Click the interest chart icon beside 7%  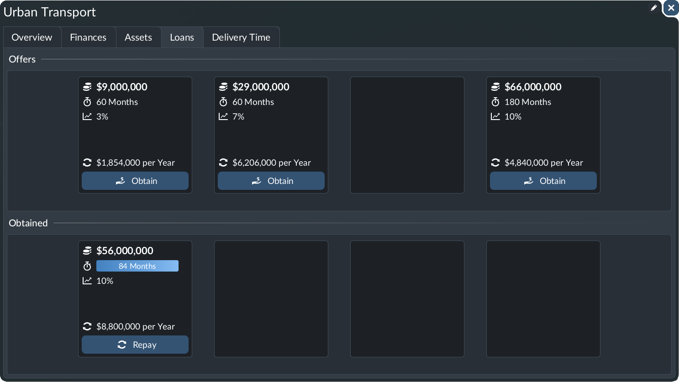[x=223, y=116]
